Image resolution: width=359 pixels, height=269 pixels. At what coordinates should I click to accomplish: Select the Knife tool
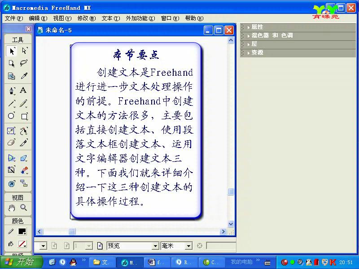pyautogui.click(x=24, y=143)
